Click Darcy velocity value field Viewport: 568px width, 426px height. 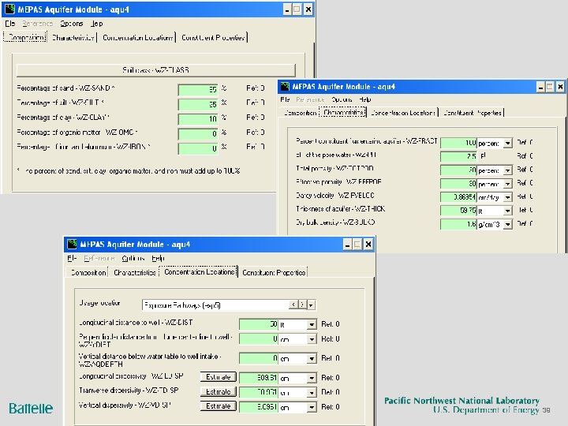tap(458, 197)
